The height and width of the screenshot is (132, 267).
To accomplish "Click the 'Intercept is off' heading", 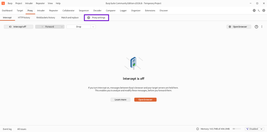I will click(x=134, y=79).
